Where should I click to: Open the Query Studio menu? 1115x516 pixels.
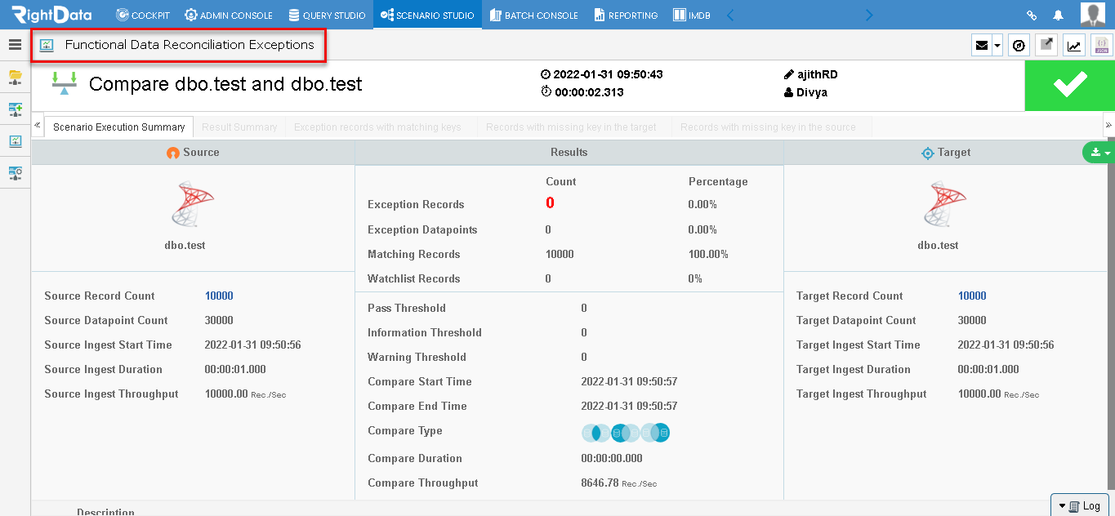pyautogui.click(x=326, y=15)
